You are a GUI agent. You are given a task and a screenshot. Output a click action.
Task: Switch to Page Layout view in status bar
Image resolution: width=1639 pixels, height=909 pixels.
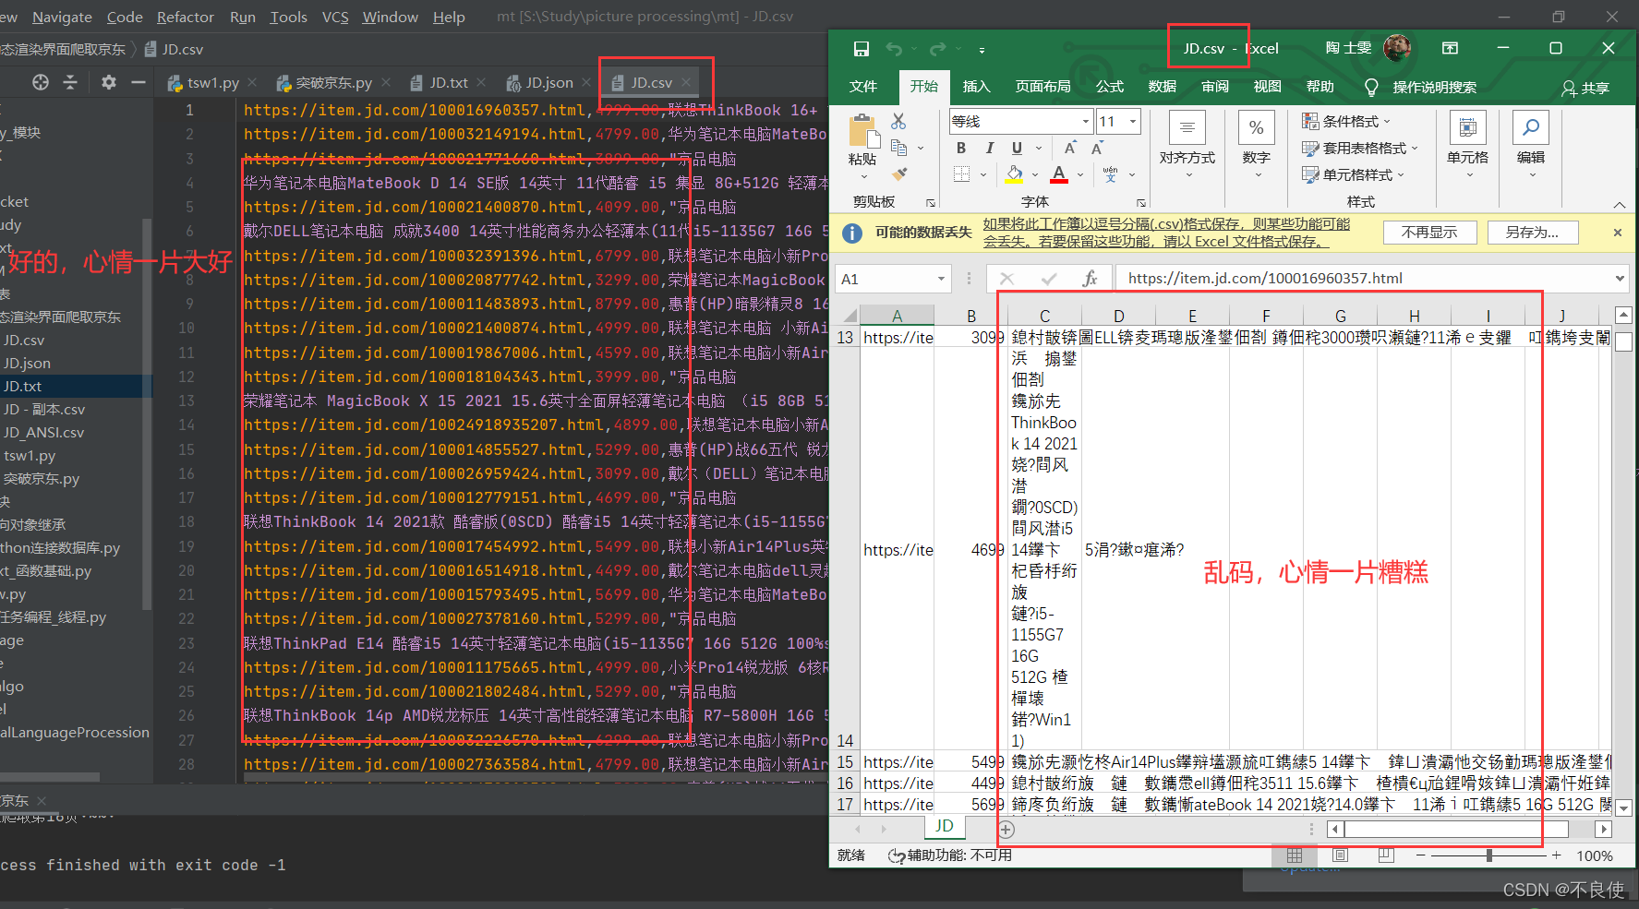(x=1340, y=855)
